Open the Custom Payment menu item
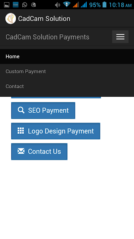Image resolution: width=134 pixels, height=239 pixels. (67, 71)
